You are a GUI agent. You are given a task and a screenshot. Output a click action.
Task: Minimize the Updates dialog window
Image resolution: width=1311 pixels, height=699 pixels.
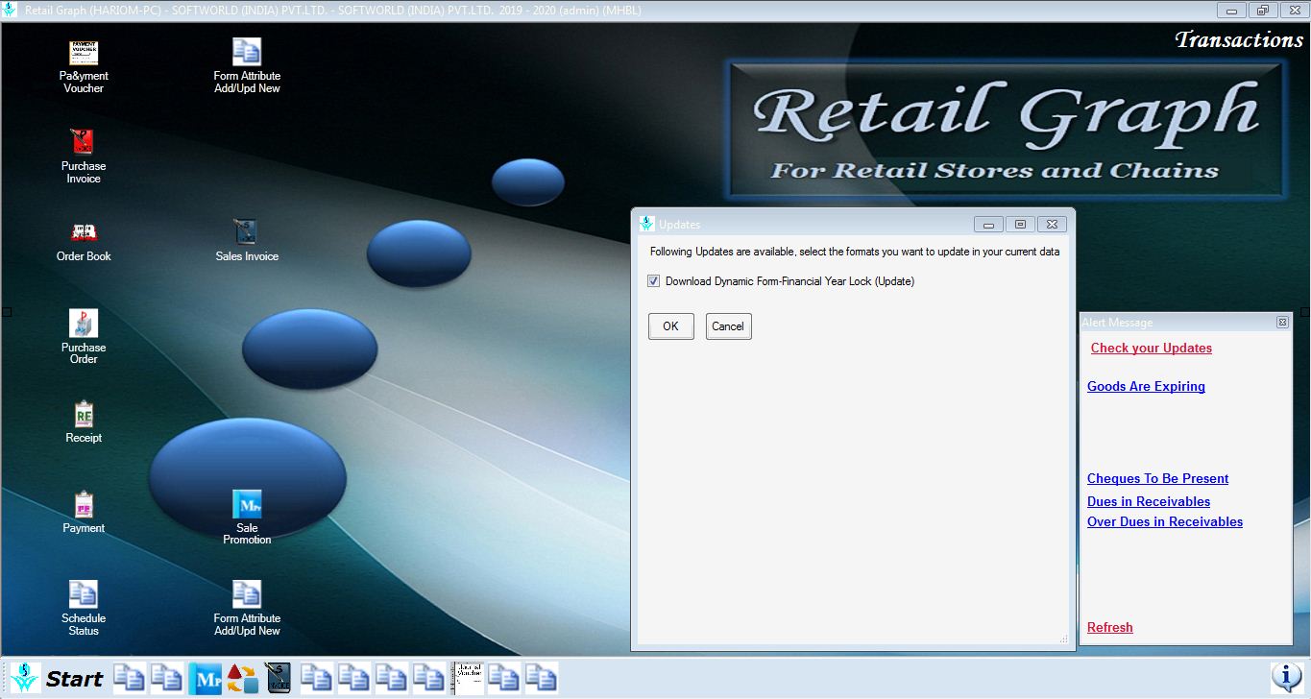[988, 224]
